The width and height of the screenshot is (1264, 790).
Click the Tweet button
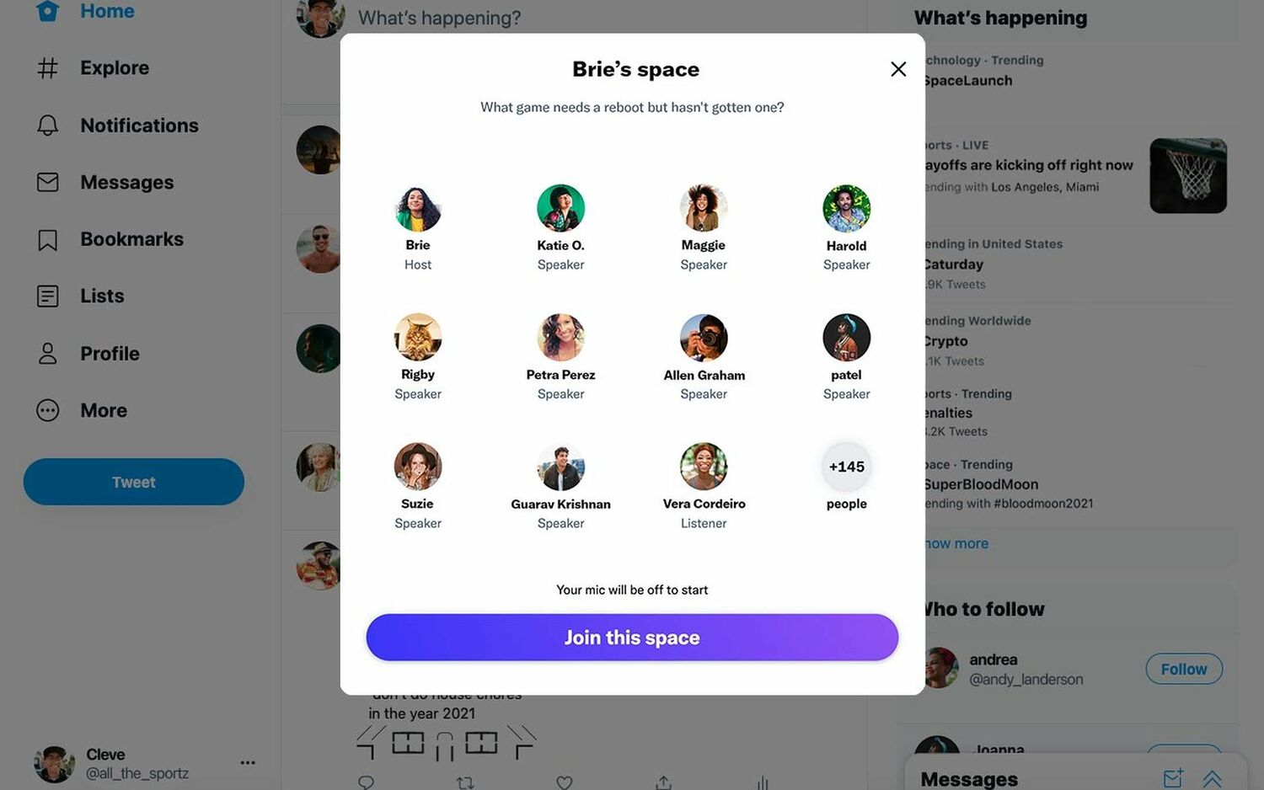click(x=134, y=482)
